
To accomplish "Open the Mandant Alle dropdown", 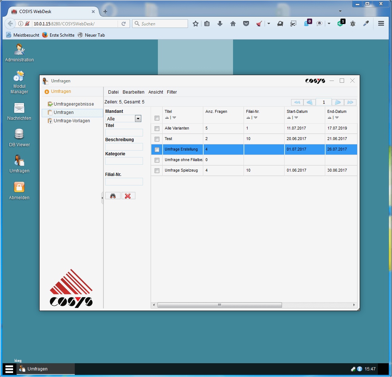I will point(138,119).
